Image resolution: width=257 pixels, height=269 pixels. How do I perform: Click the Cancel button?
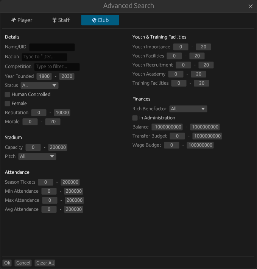[23, 263]
